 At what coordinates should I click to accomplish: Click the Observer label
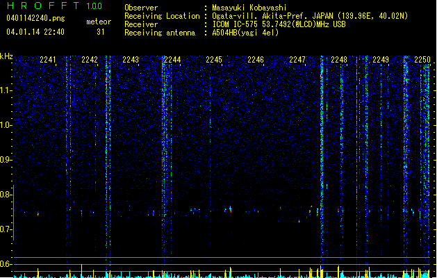click(141, 8)
